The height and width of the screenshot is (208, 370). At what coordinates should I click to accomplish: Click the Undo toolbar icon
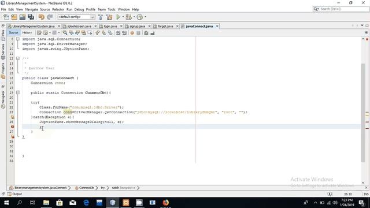[42, 17]
